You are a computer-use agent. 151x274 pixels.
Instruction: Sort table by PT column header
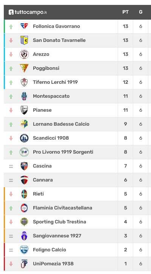click(125, 12)
